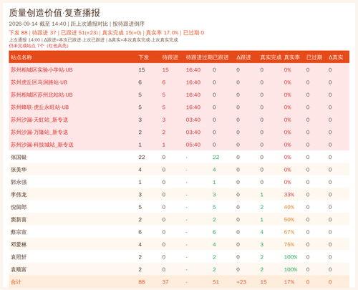Click the 05:40 deadline for 科技城站

193,145
